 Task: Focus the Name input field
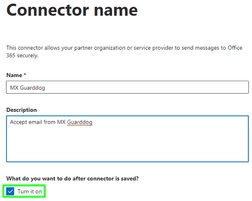click(128, 87)
